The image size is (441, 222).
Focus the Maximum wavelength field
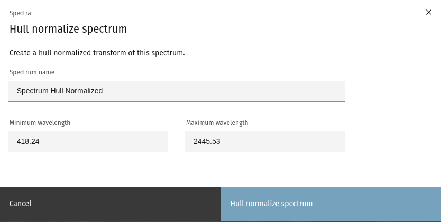tap(265, 141)
